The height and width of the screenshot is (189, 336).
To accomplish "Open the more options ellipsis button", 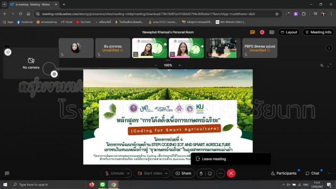I will pyautogui.click(x=220, y=173).
